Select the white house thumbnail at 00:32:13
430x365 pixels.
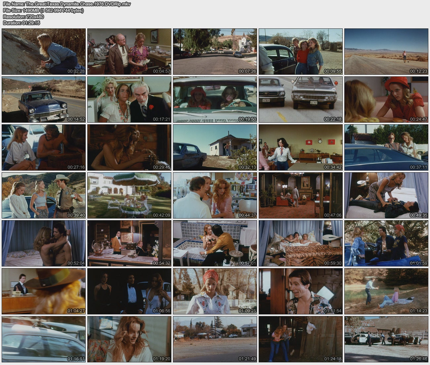click(215, 147)
